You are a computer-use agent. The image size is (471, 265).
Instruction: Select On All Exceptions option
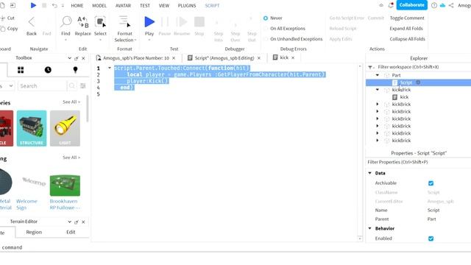(266, 29)
